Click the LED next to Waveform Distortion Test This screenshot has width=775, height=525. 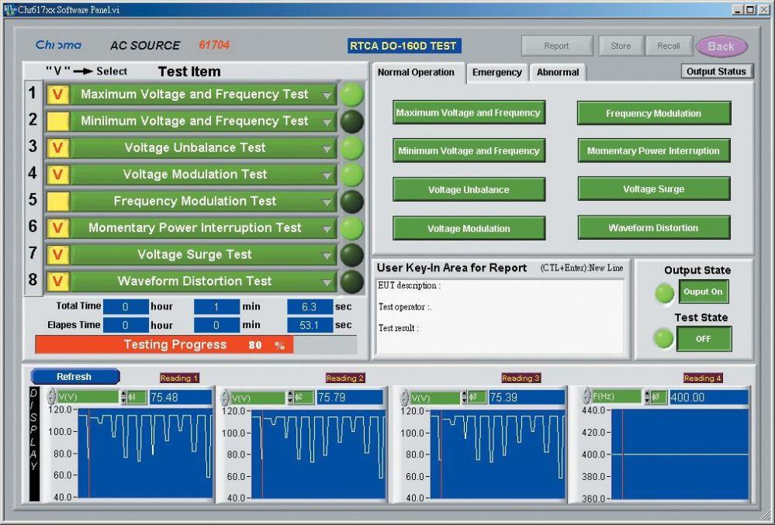click(x=352, y=281)
